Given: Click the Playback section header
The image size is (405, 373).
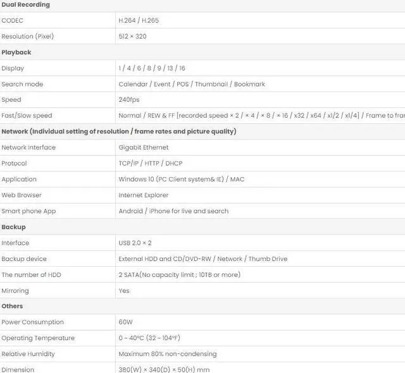Looking at the screenshot, I should (x=16, y=52).
